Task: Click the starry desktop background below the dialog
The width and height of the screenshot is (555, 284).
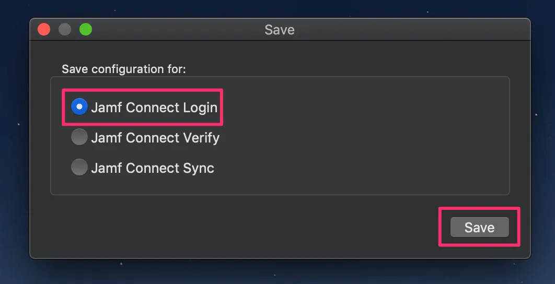Action: click(277, 273)
